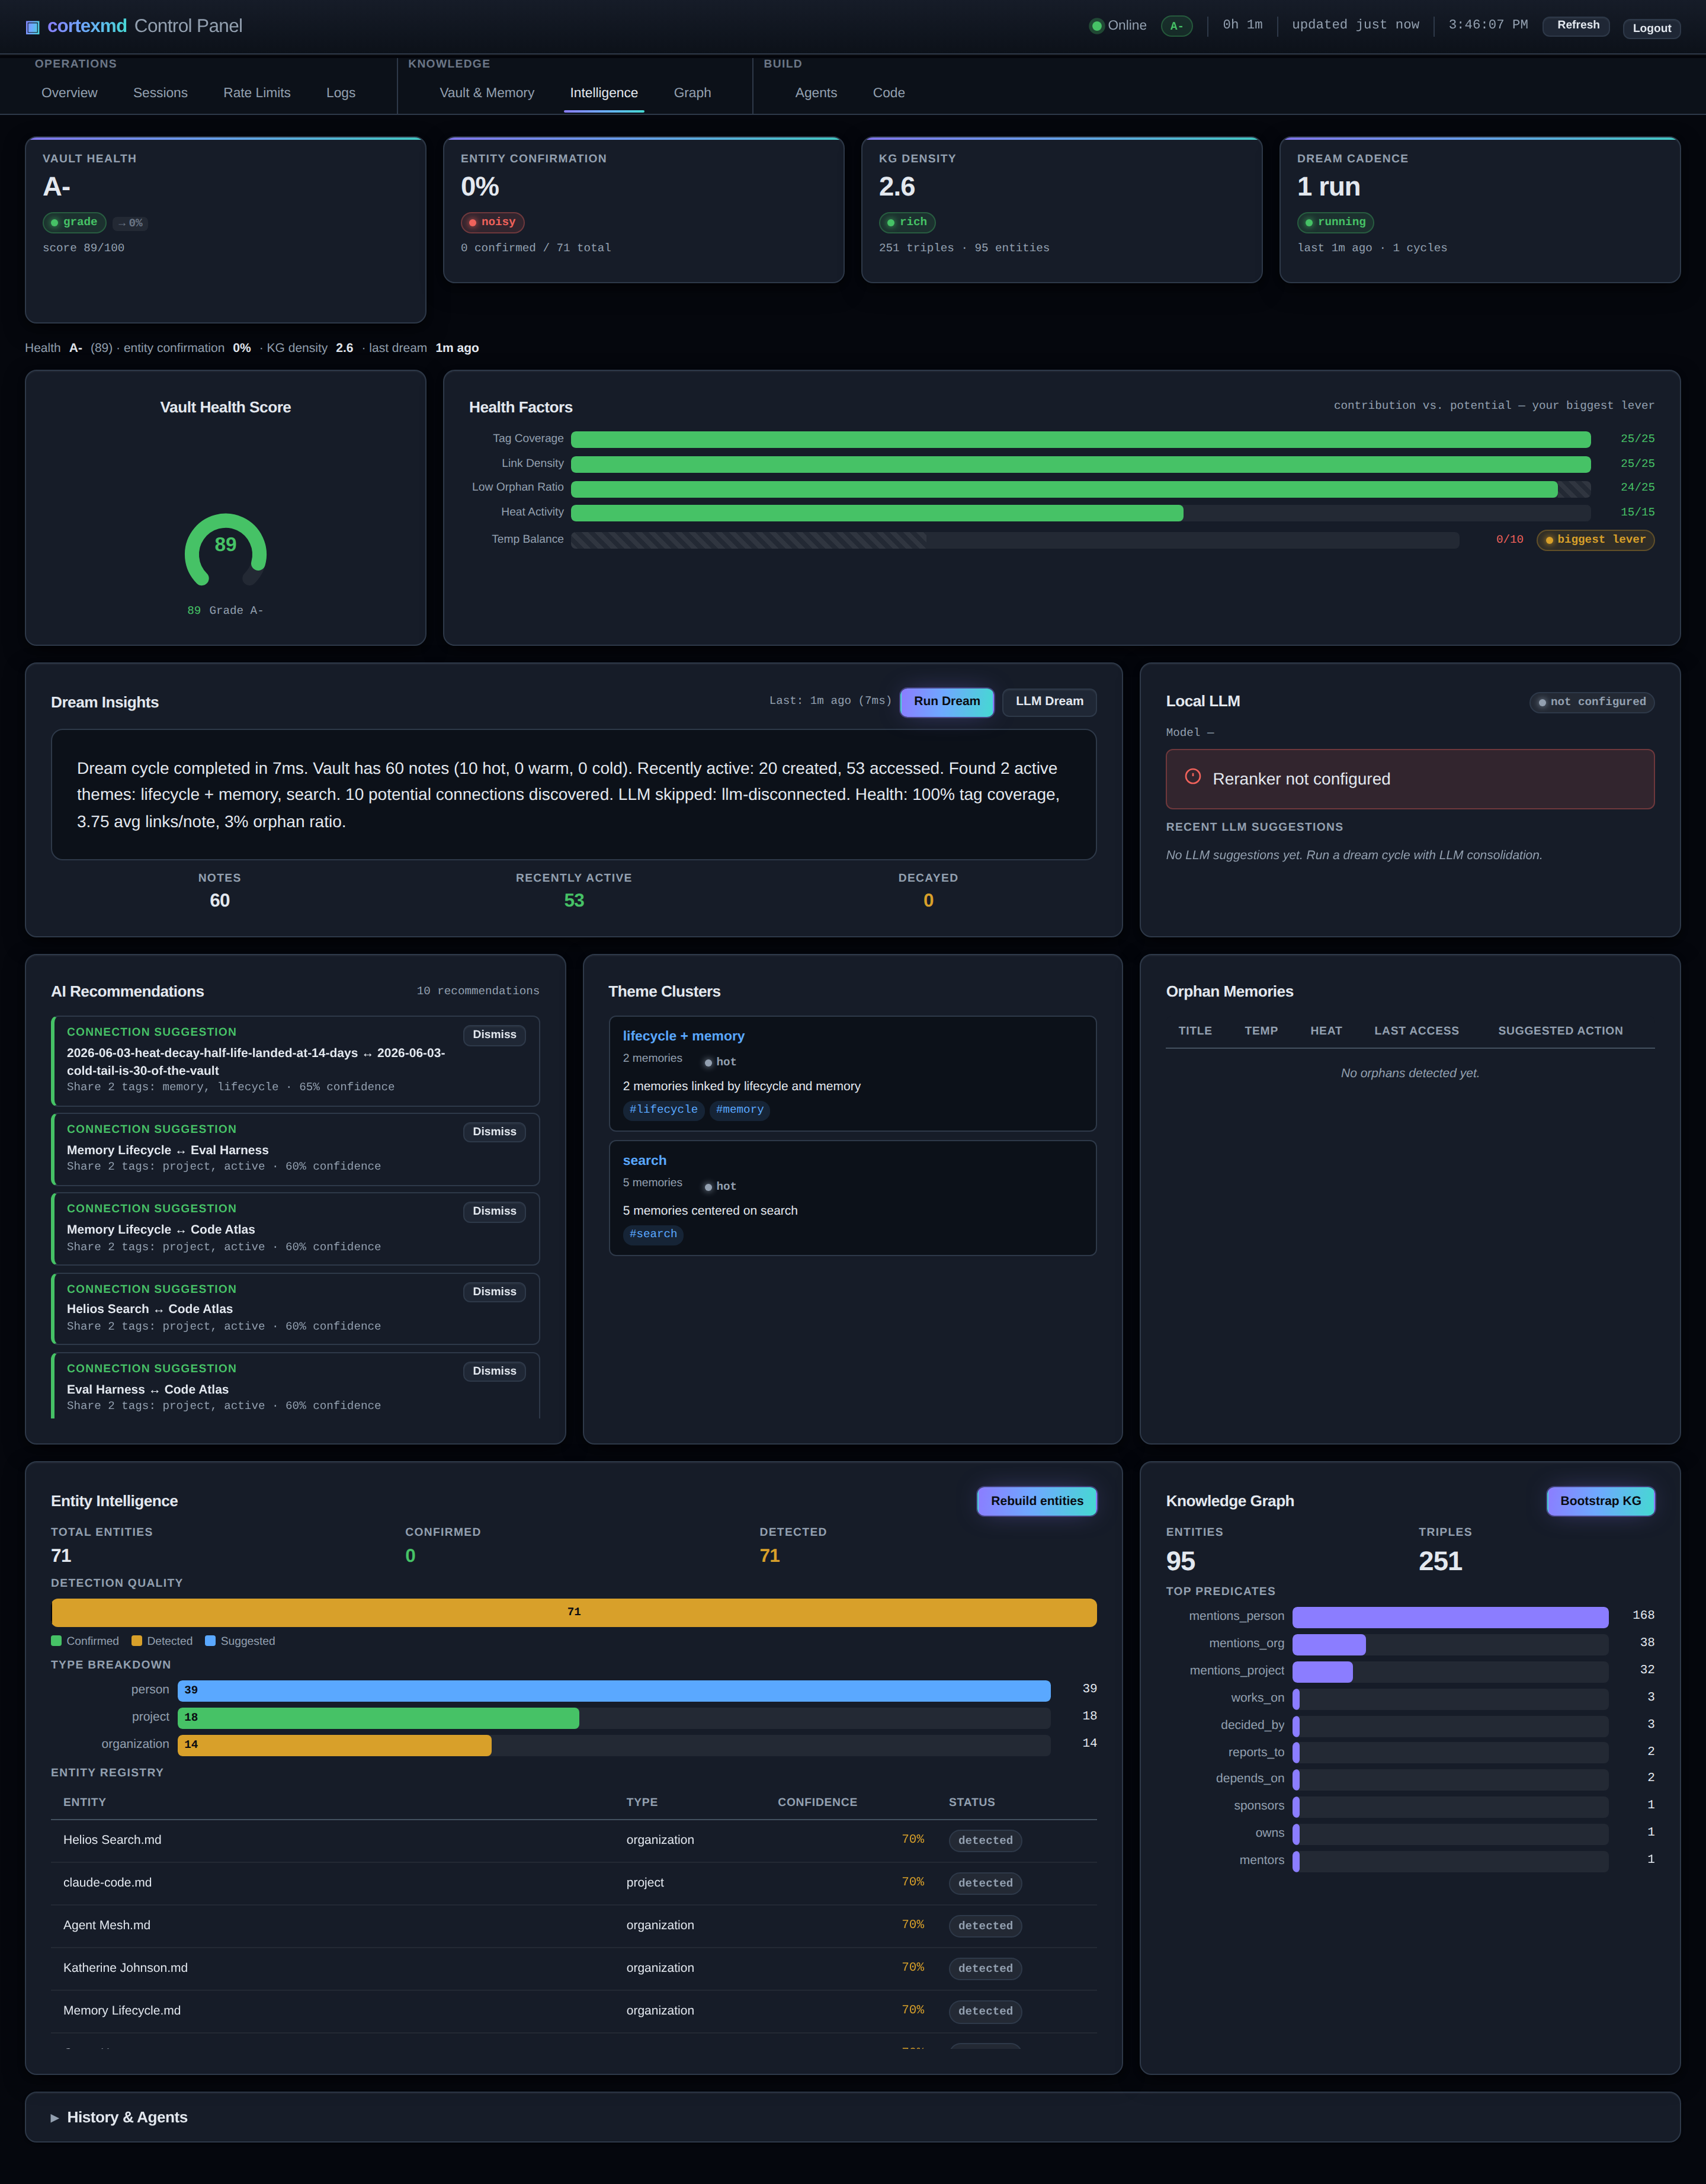This screenshot has height=2184, width=1706.
Task: Dismiss the heat-decay connection suggestion
Action: coord(494,1035)
